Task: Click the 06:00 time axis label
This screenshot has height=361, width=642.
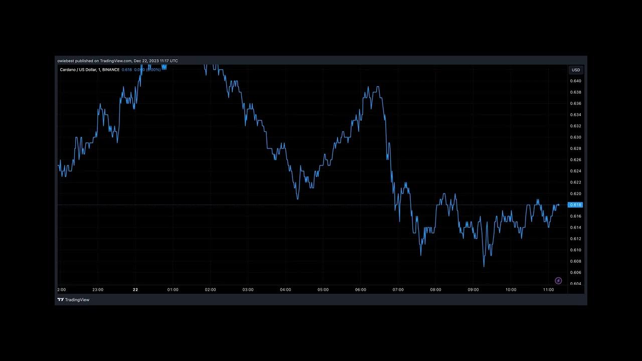Action: point(361,290)
